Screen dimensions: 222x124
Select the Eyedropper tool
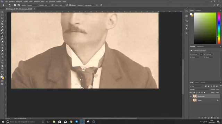[x=2, y=27]
